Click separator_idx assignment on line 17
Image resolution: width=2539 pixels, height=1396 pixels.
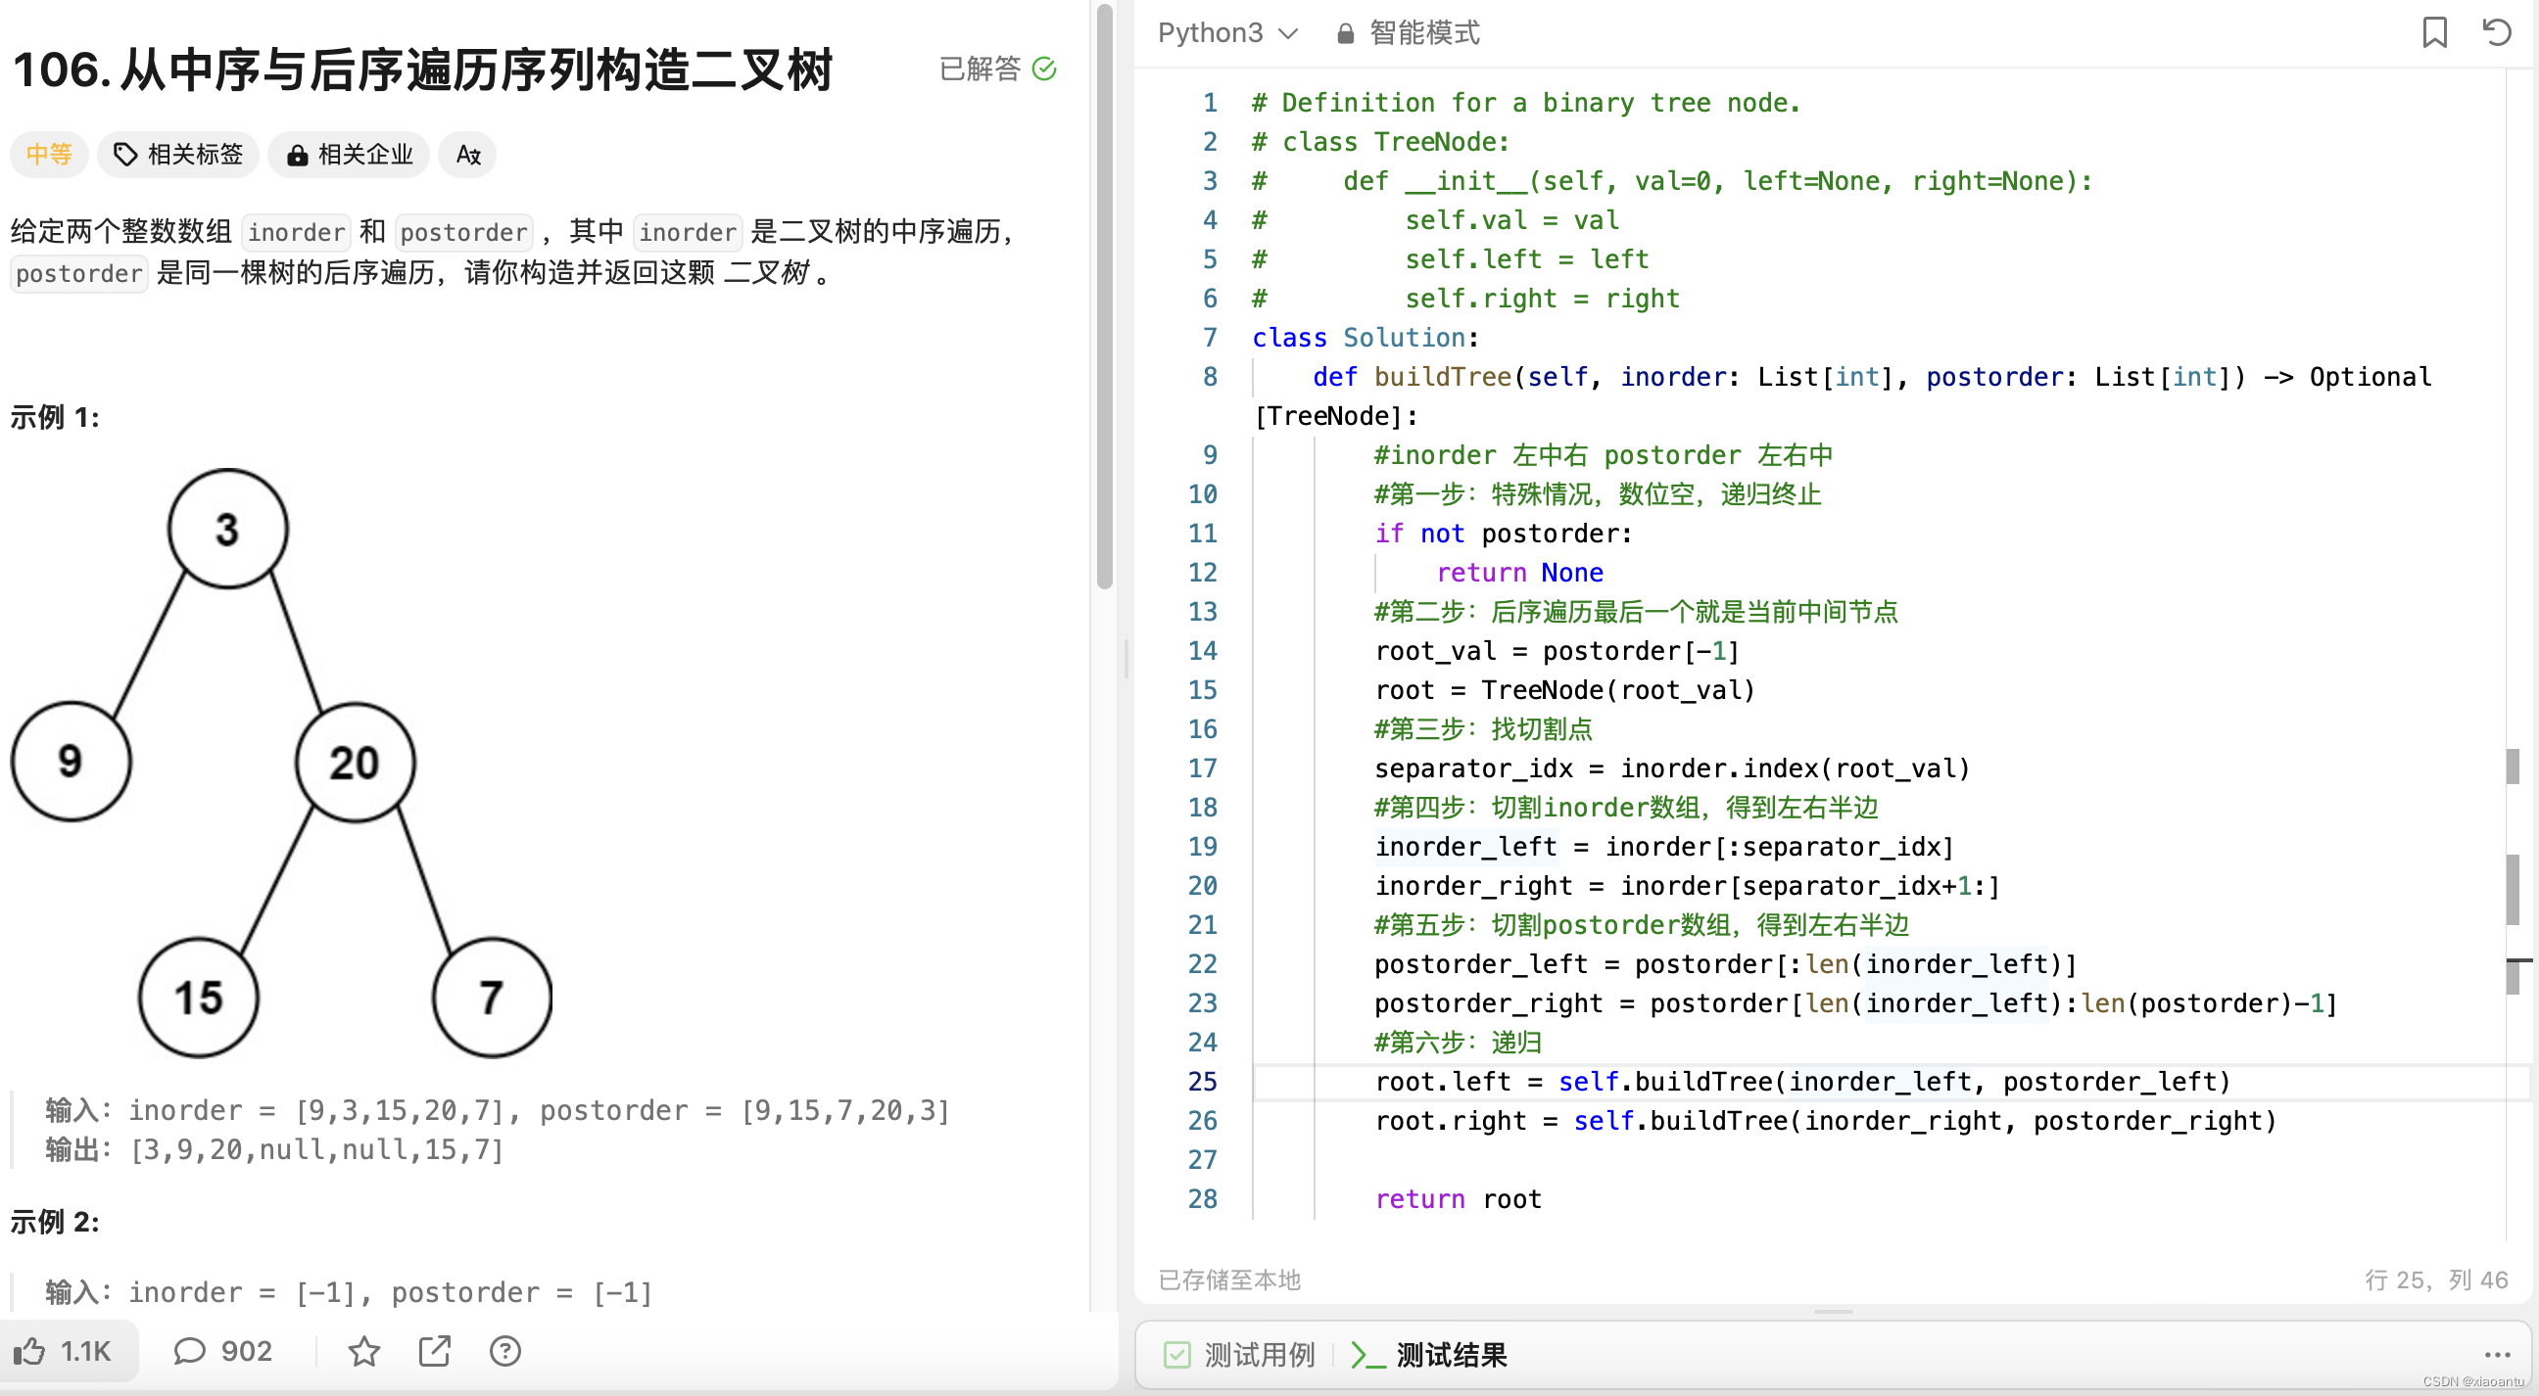[1672, 768]
